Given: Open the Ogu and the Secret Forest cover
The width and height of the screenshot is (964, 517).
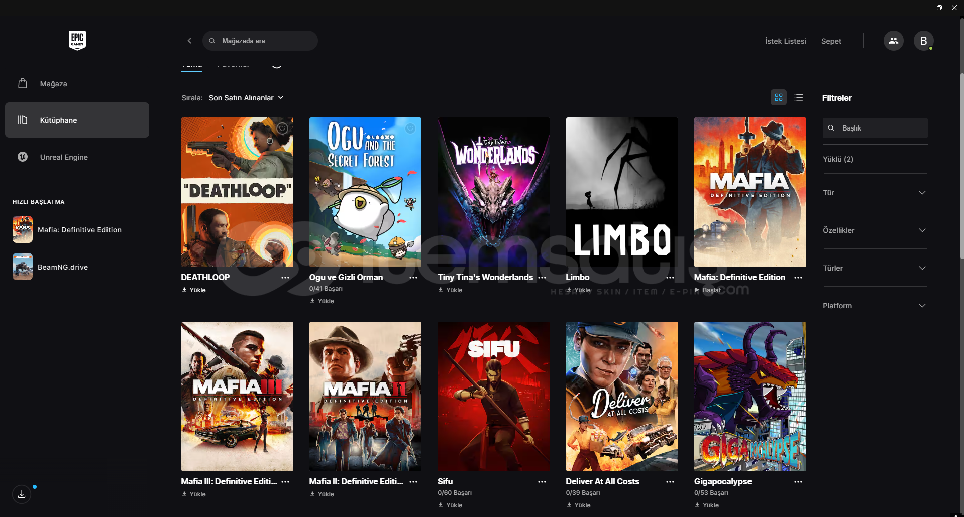Looking at the screenshot, I should [x=365, y=192].
